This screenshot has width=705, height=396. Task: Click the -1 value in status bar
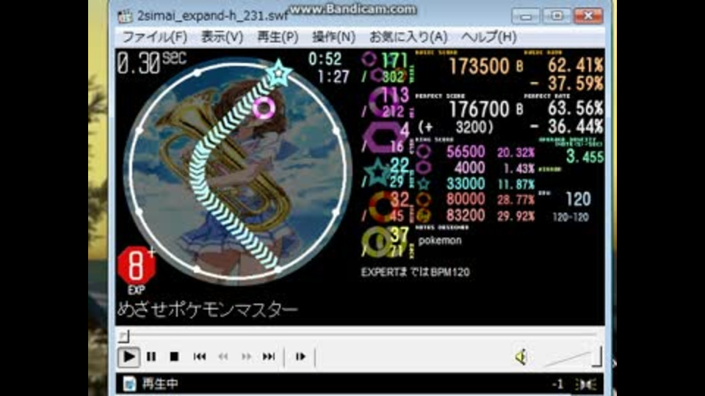click(x=557, y=384)
